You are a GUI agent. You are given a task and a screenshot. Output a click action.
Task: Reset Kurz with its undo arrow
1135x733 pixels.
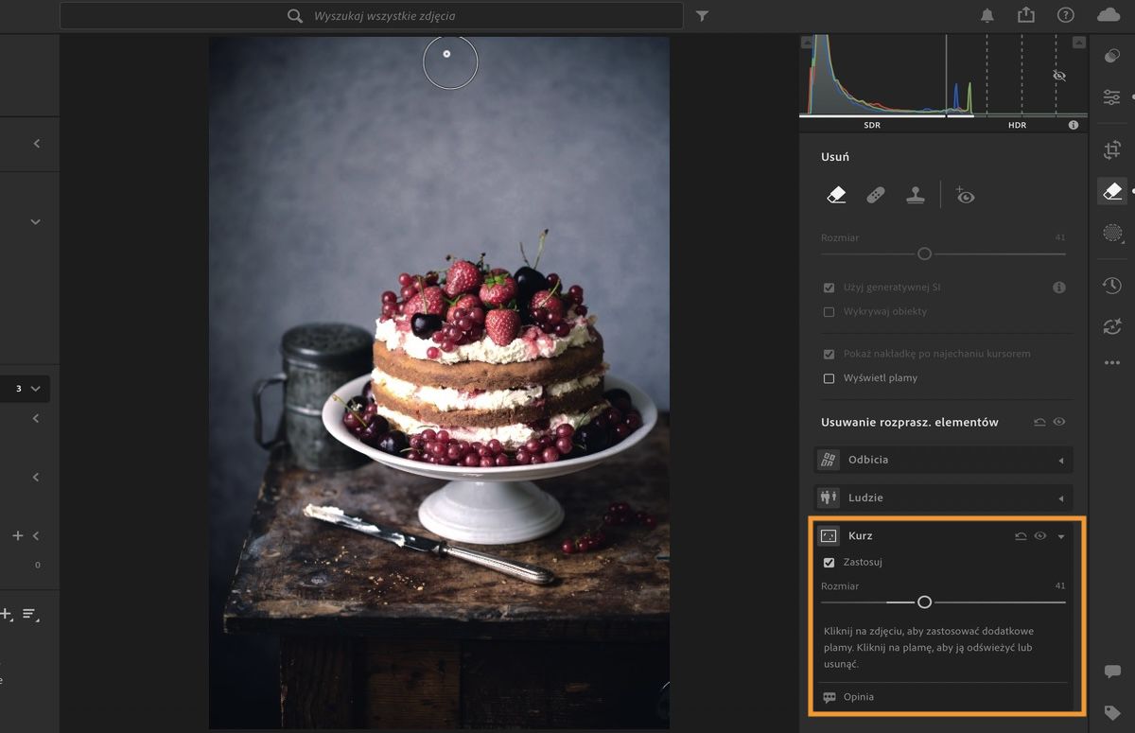(x=1021, y=535)
